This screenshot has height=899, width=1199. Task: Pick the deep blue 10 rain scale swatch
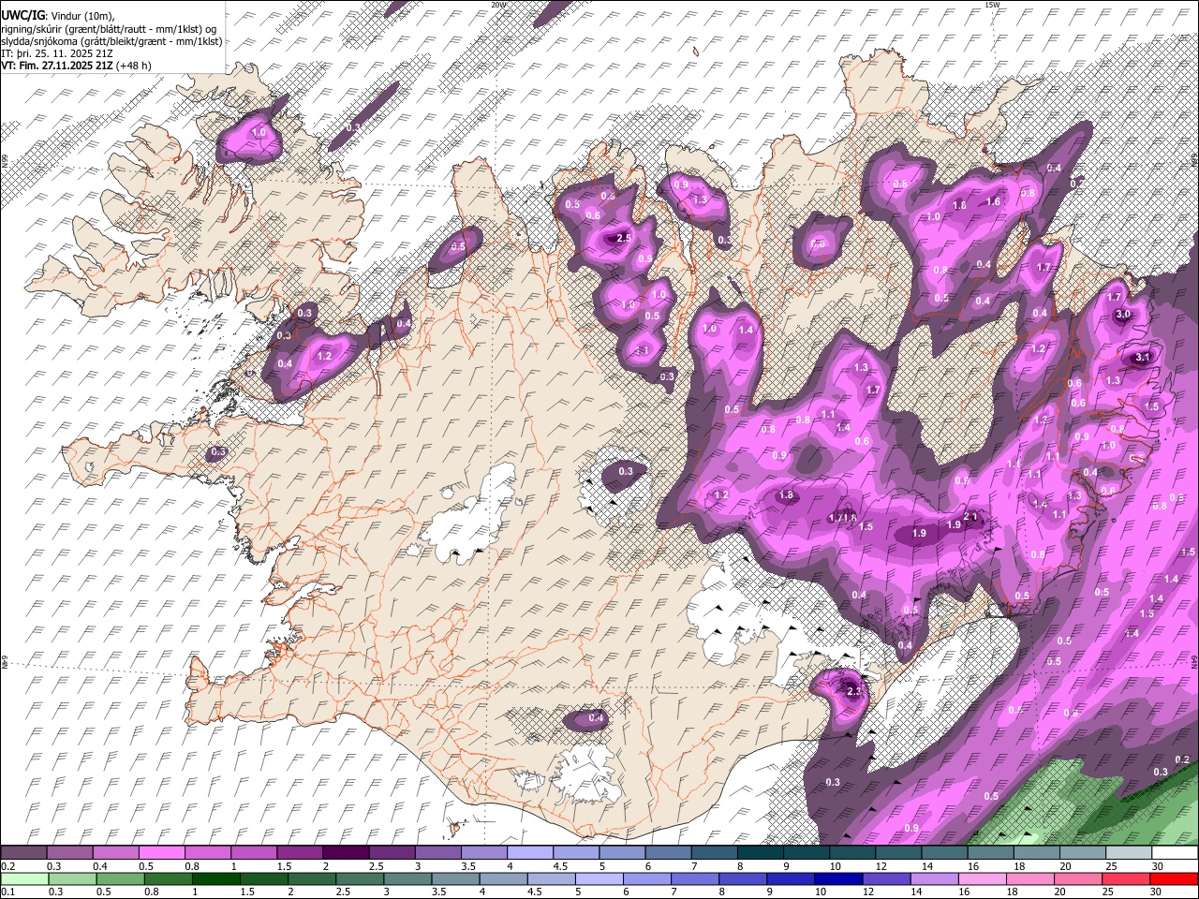(837, 878)
